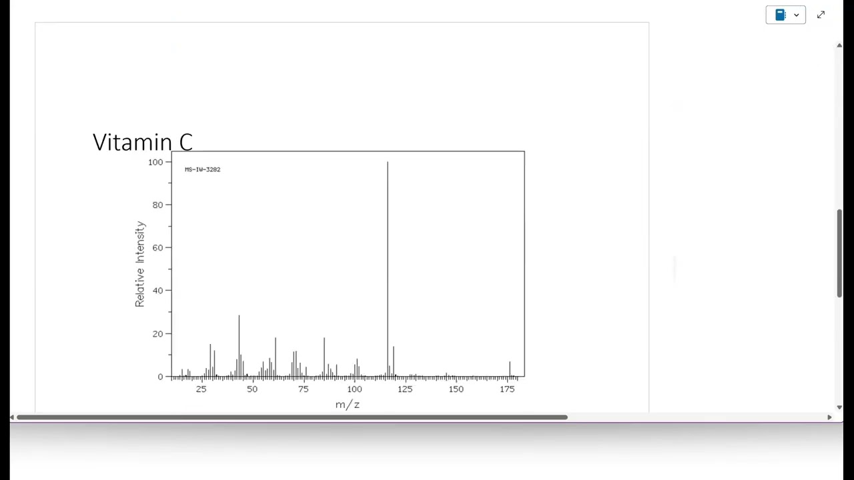Click the 175 tick label on x-axis
The image size is (854, 480).
click(507, 389)
